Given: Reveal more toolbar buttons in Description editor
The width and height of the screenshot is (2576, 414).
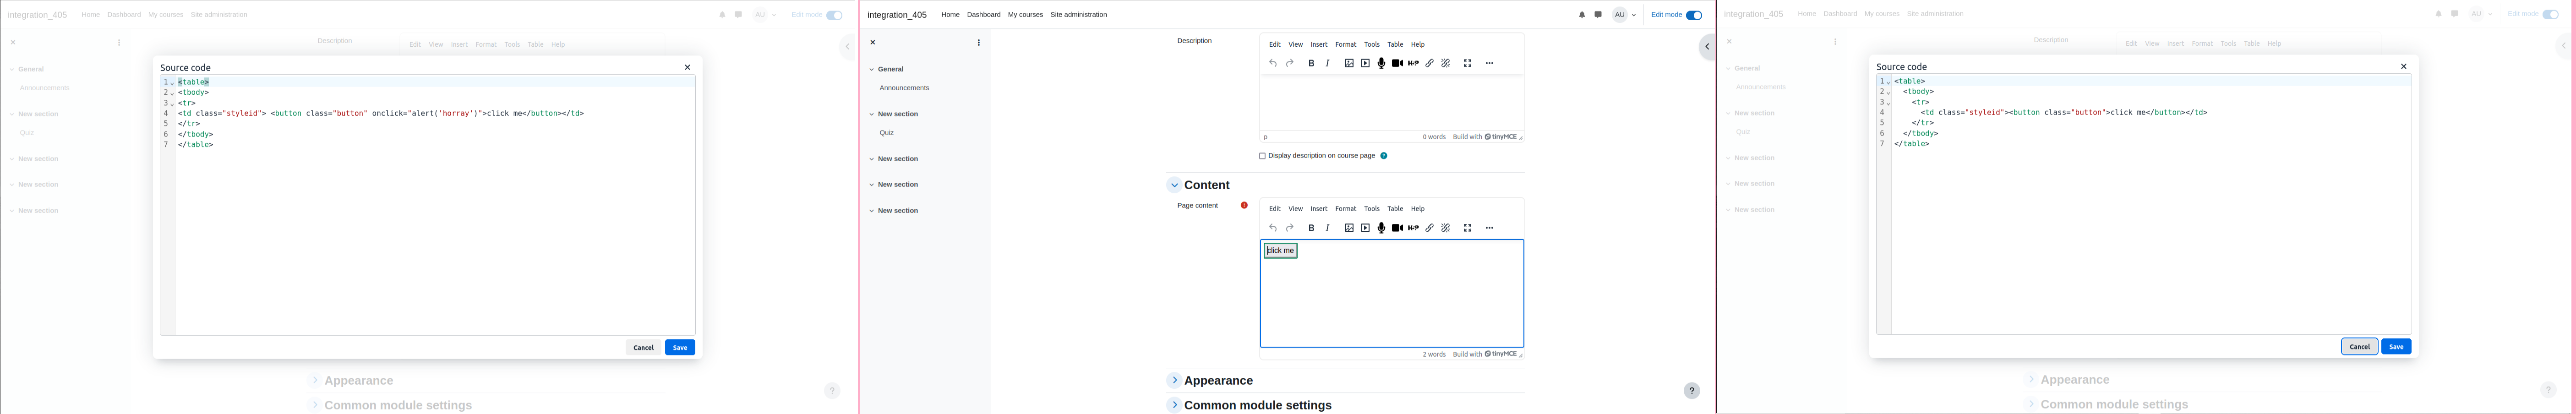Looking at the screenshot, I should point(1489,64).
